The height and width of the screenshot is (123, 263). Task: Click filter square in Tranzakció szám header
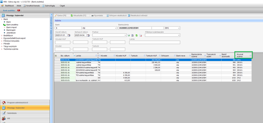(x=220, y=55)
